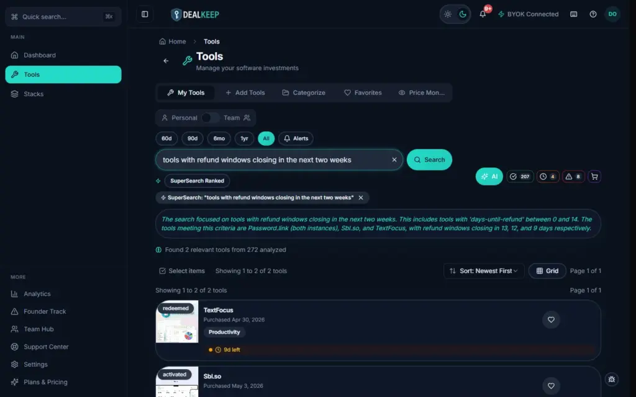
Task: Toggle the Personal/Team switch
Action: [210, 118]
